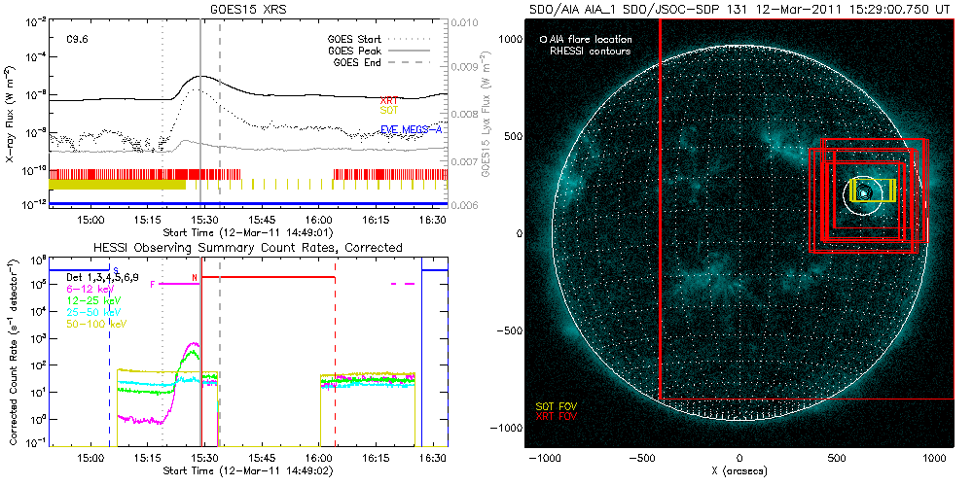Click the RHESSI contours legend text
Screen dimensions: 973x486
pyautogui.click(x=591, y=51)
